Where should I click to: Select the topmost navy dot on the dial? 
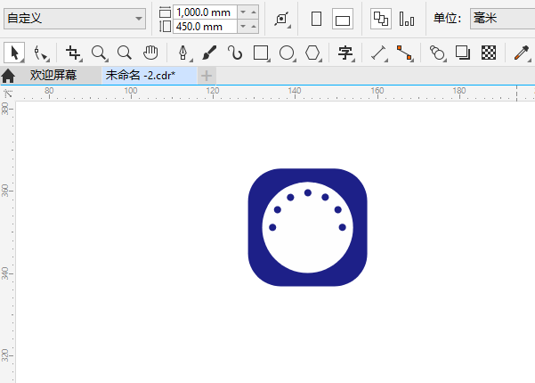coord(308,193)
